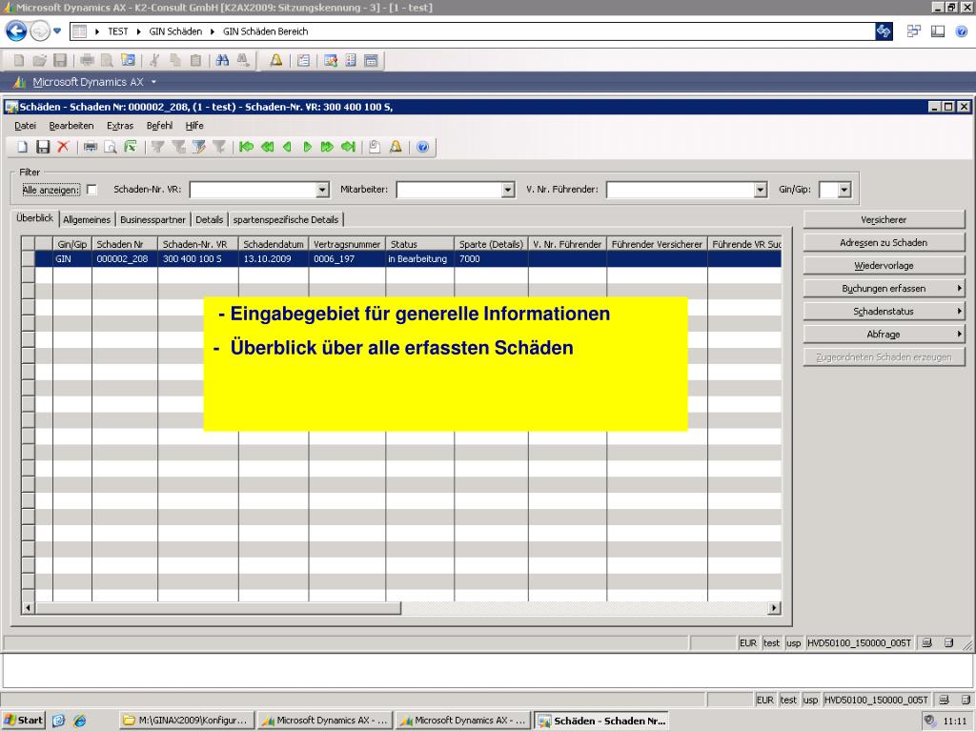Go to previous page with double-left green arrow
This screenshot has width=976, height=732.
pyautogui.click(x=267, y=147)
